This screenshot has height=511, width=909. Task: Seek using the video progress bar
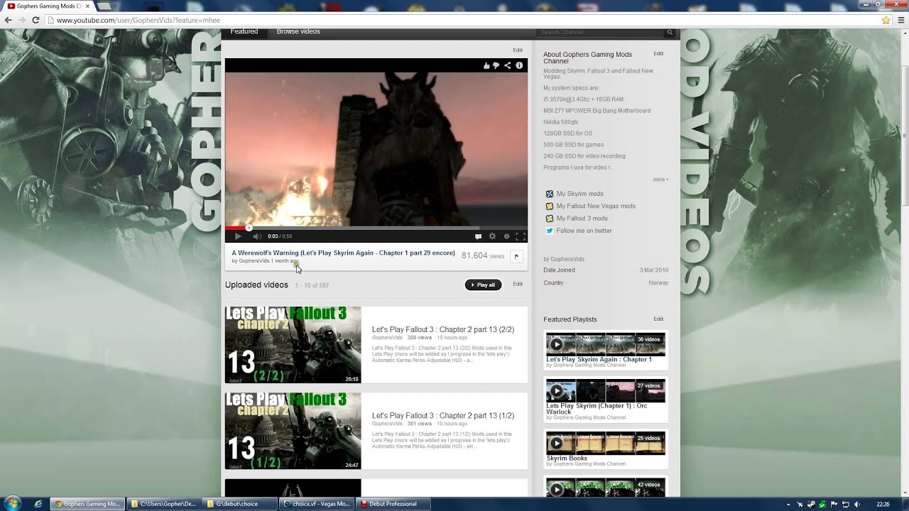(x=376, y=228)
